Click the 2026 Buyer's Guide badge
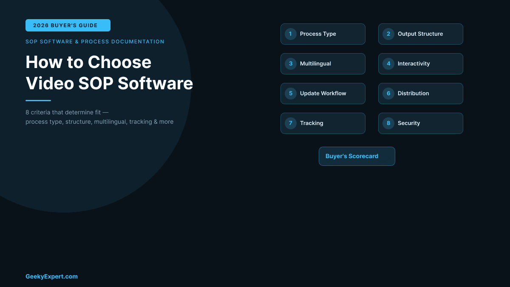Image resolution: width=510 pixels, height=287 pixels. coord(68,26)
